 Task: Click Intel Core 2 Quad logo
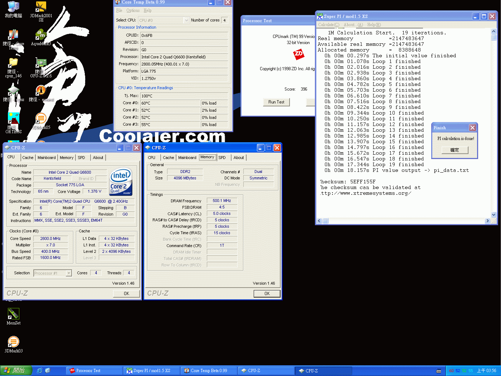(x=121, y=182)
